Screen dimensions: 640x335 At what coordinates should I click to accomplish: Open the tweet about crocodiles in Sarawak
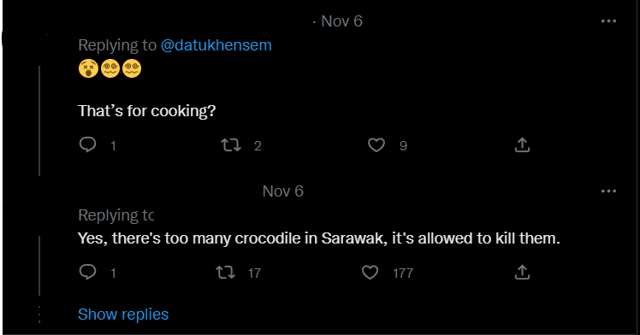[319, 238]
